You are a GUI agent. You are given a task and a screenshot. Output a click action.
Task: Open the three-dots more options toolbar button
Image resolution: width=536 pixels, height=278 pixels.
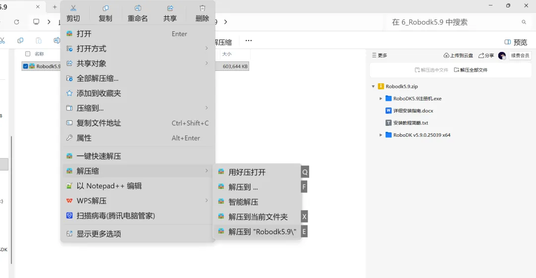point(249,41)
